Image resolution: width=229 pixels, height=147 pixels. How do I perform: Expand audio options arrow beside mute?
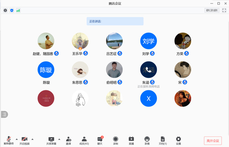(17, 139)
